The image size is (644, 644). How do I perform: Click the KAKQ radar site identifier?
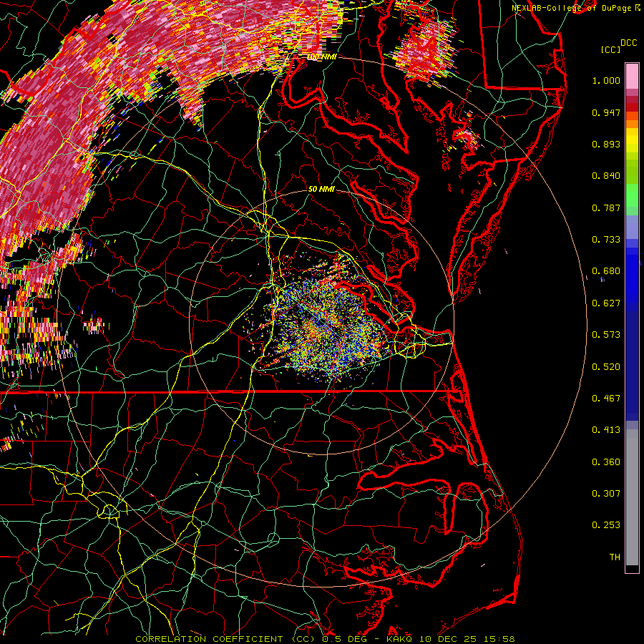(x=400, y=639)
